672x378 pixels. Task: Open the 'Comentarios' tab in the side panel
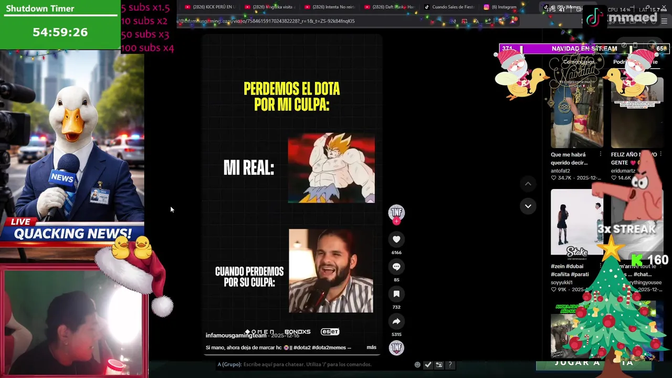[579, 62]
